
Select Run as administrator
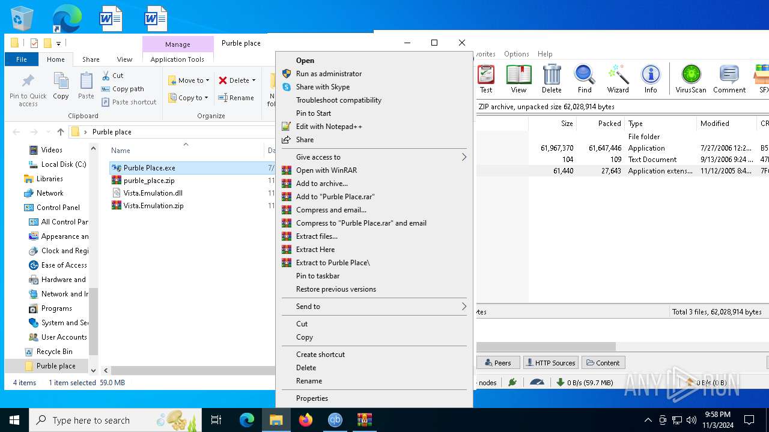click(374, 74)
